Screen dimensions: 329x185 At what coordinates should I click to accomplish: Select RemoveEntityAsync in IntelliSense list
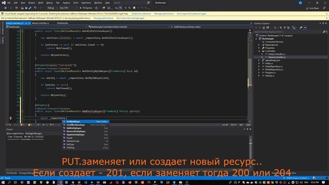86,132
